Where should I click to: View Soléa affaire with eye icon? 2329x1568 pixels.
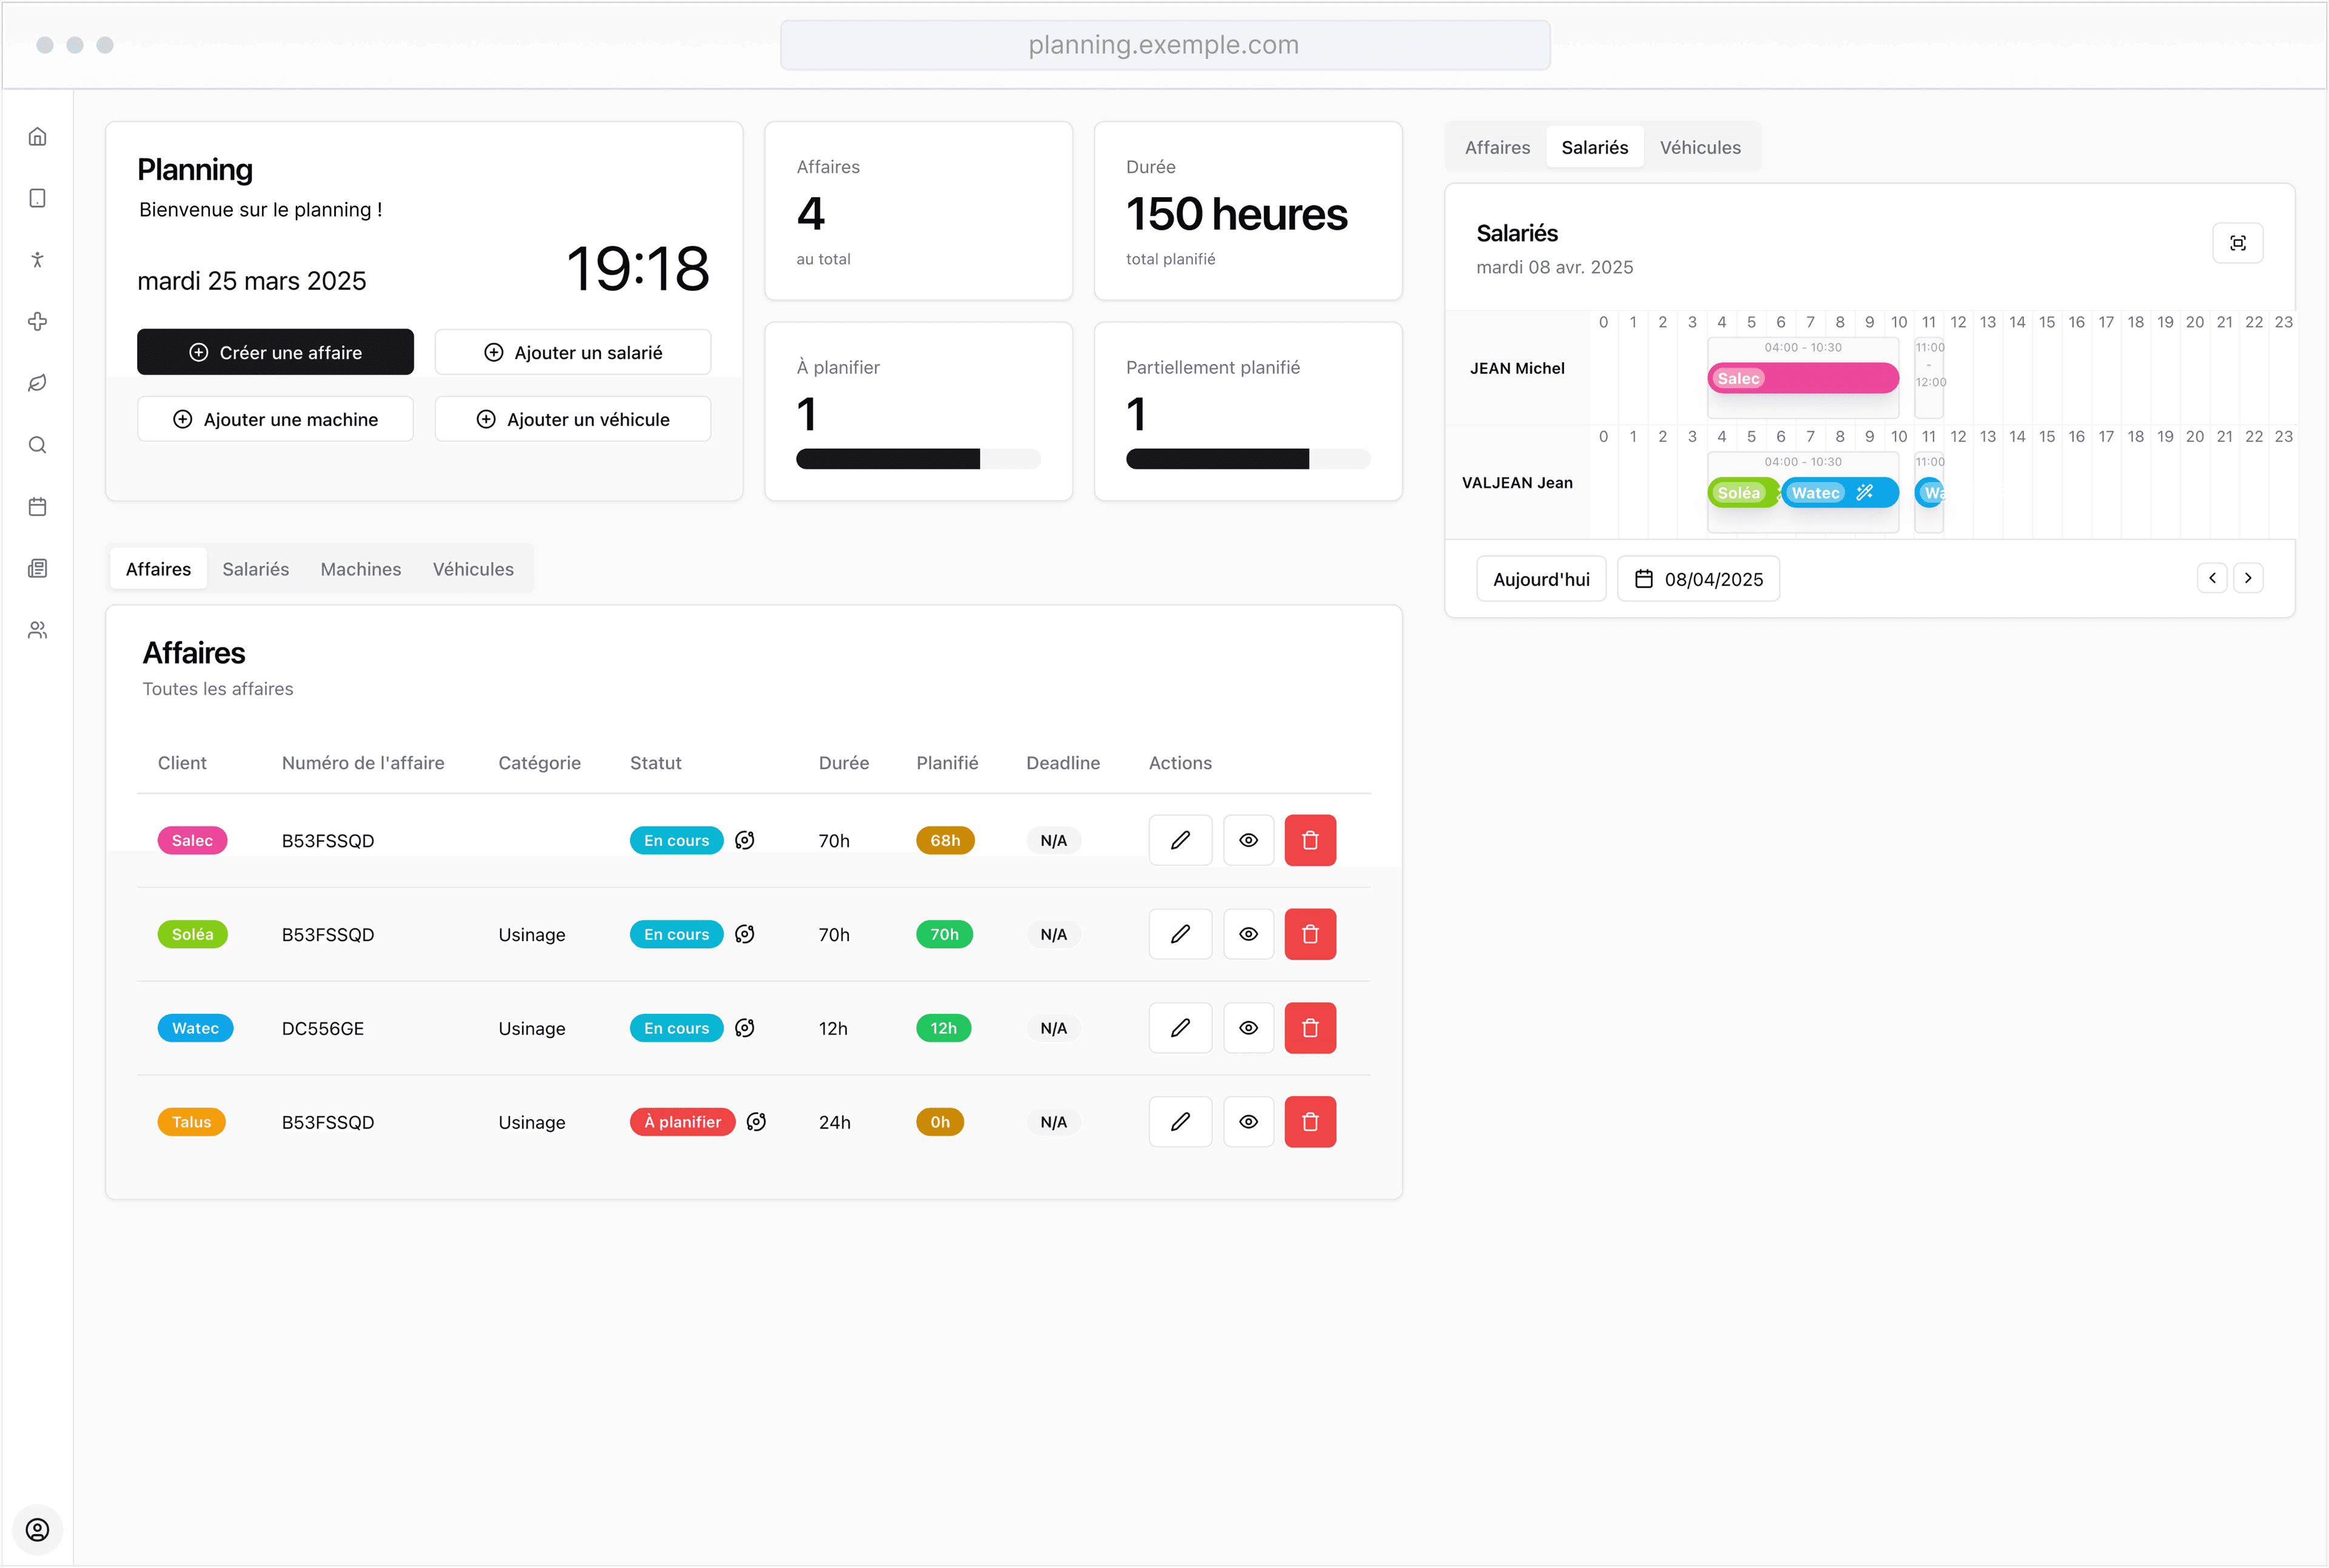click(1248, 934)
